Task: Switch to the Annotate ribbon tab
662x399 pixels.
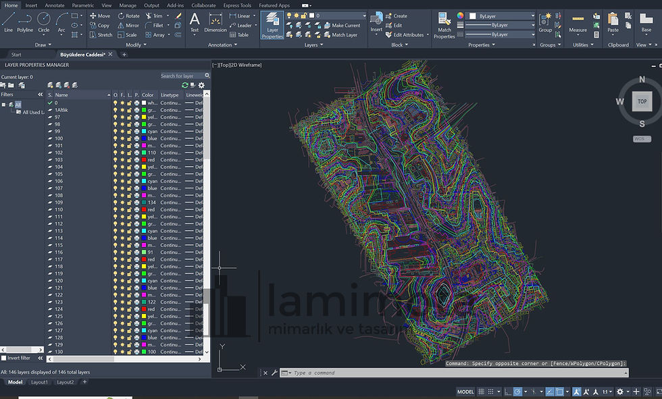Action: pos(55,5)
